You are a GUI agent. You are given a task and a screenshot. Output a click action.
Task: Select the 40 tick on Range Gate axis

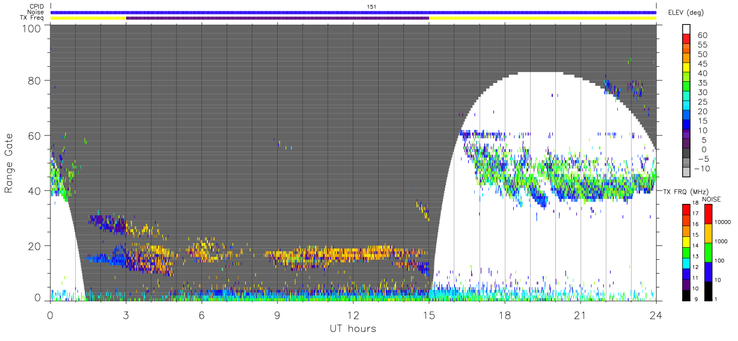(34, 191)
